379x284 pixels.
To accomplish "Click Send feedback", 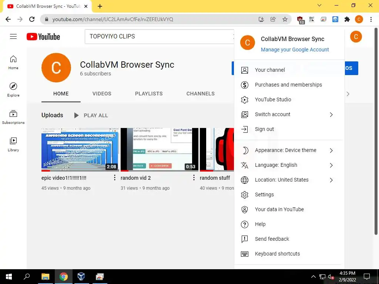I will (288, 239).
